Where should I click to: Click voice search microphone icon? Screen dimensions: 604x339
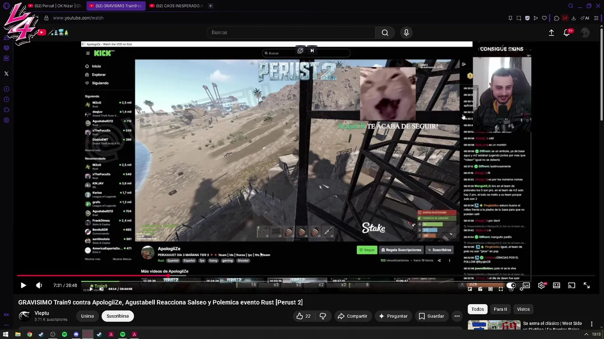point(406,32)
